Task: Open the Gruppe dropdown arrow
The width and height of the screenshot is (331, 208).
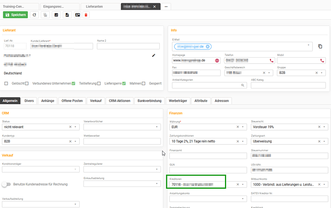Action: click(x=321, y=73)
